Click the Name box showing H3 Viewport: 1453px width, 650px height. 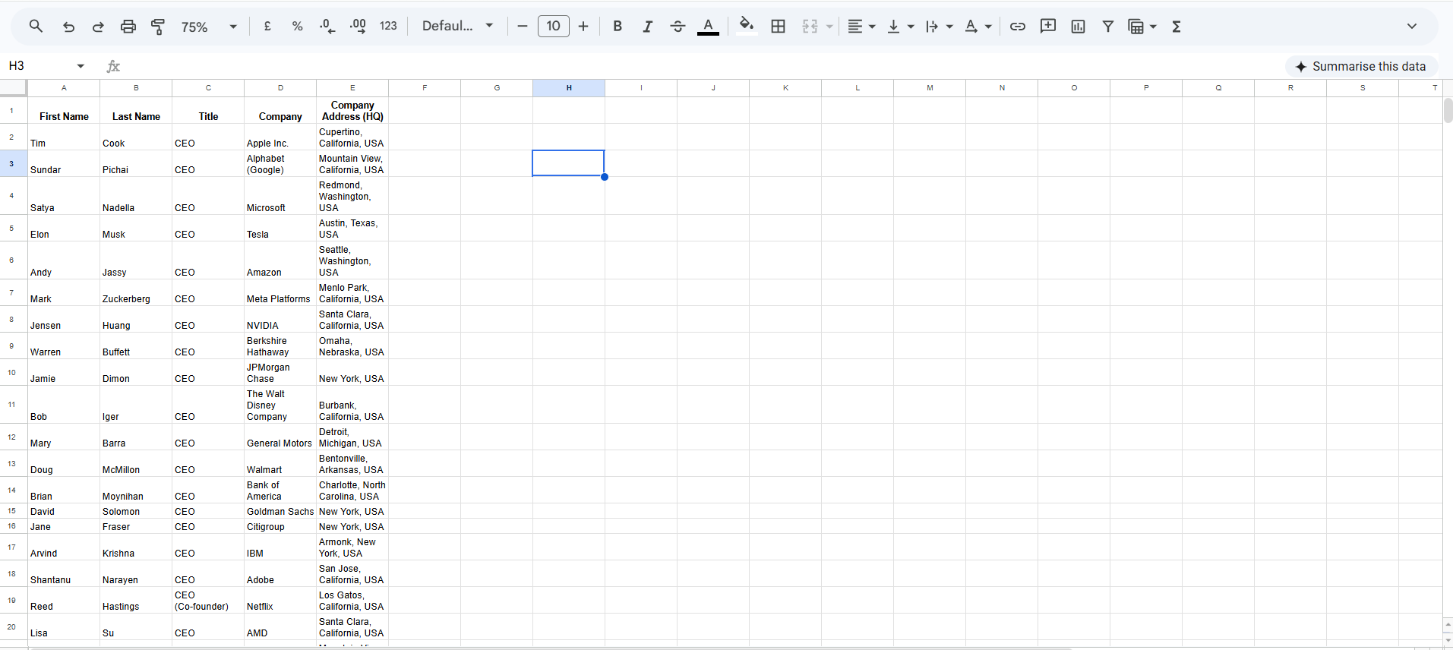point(38,66)
